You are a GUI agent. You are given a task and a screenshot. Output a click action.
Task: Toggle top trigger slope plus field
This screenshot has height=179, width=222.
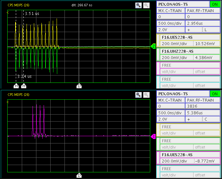[194, 30]
